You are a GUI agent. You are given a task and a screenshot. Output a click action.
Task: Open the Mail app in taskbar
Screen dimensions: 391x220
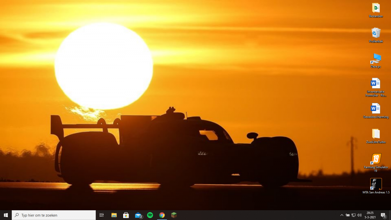click(x=138, y=215)
